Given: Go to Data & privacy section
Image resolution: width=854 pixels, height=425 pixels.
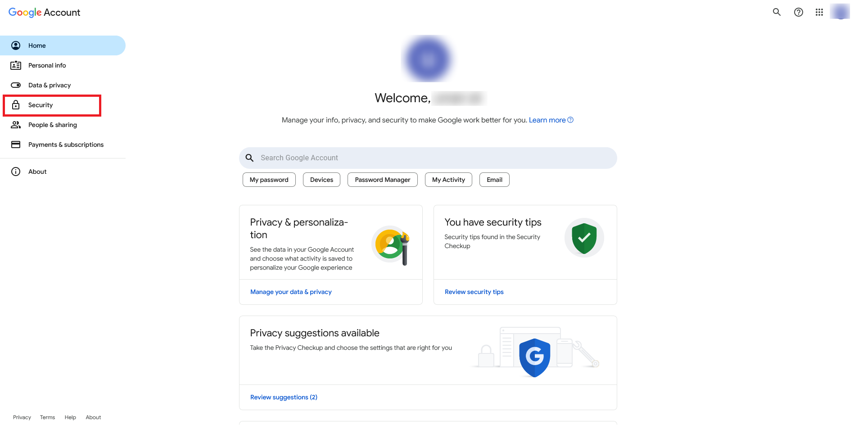Looking at the screenshot, I should coord(50,85).
